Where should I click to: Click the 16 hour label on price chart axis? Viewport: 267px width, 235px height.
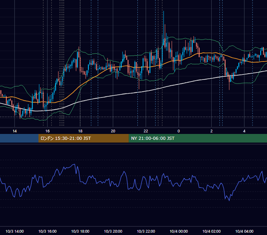48,131
